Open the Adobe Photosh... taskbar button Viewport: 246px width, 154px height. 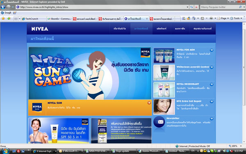[150, 151]
